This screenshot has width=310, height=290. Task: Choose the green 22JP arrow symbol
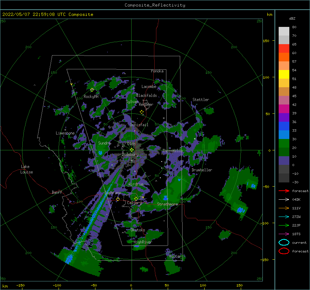tap(284, 225)
